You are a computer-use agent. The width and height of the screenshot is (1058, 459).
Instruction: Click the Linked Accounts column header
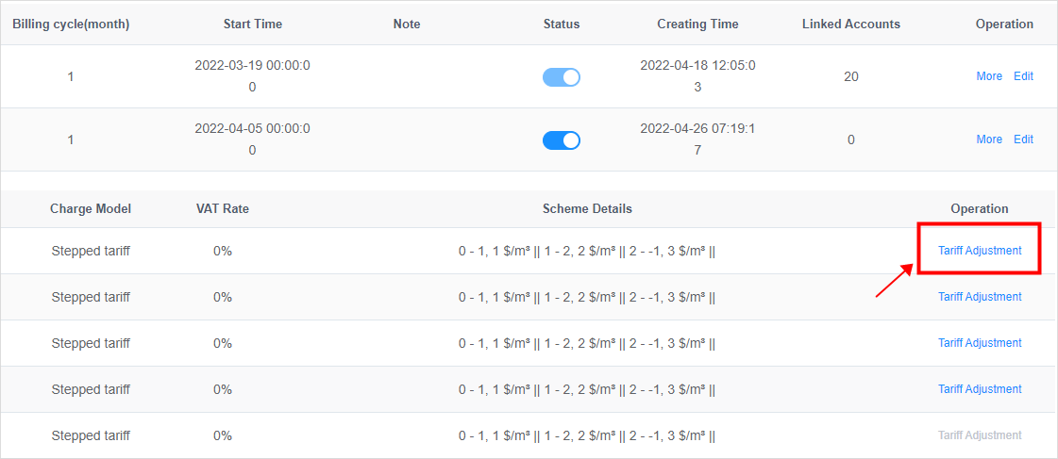[851, 25]
